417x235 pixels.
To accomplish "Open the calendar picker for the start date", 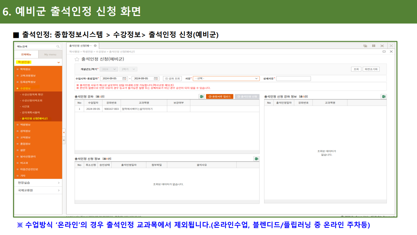I will click(124, 78).
